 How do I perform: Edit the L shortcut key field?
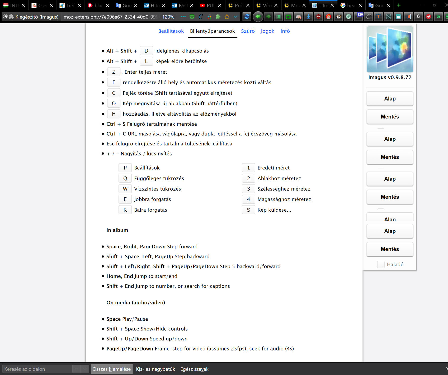[146, 61]
